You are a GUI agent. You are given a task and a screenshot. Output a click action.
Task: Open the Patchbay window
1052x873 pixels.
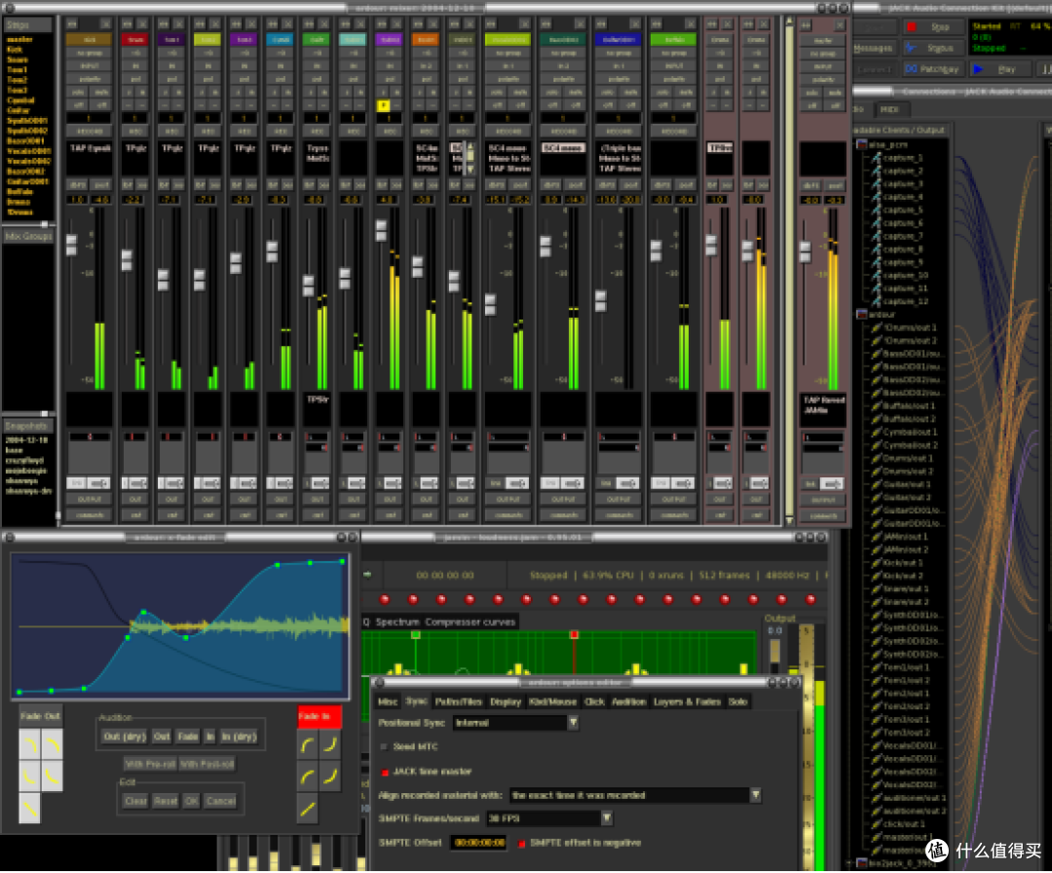pyautogui.click(x=932, y=69)
